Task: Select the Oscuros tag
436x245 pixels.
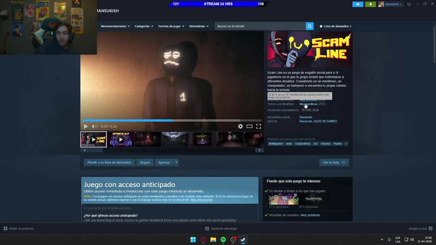Action: pyautogui.click(x=326, y=144)
